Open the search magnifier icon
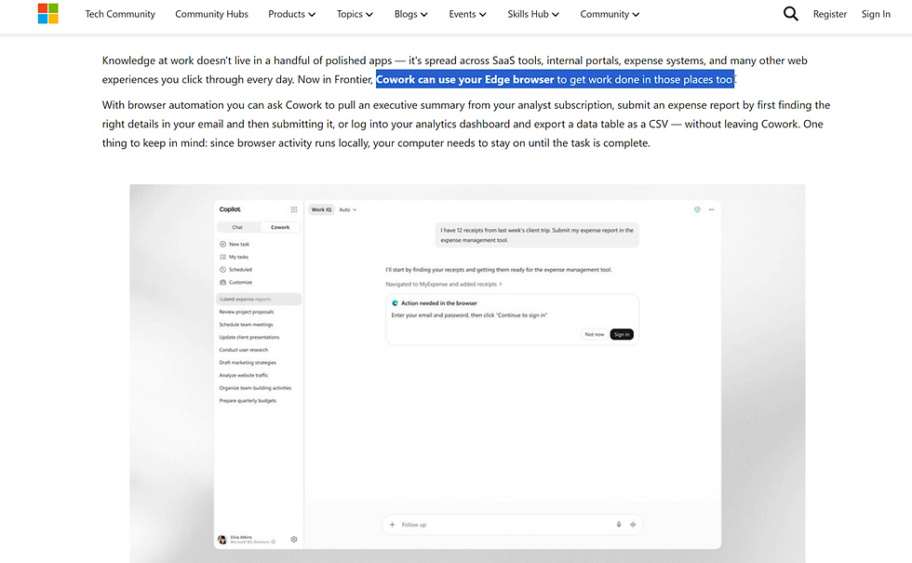Viewport: 912px width, 563px height. coord(790,13)
